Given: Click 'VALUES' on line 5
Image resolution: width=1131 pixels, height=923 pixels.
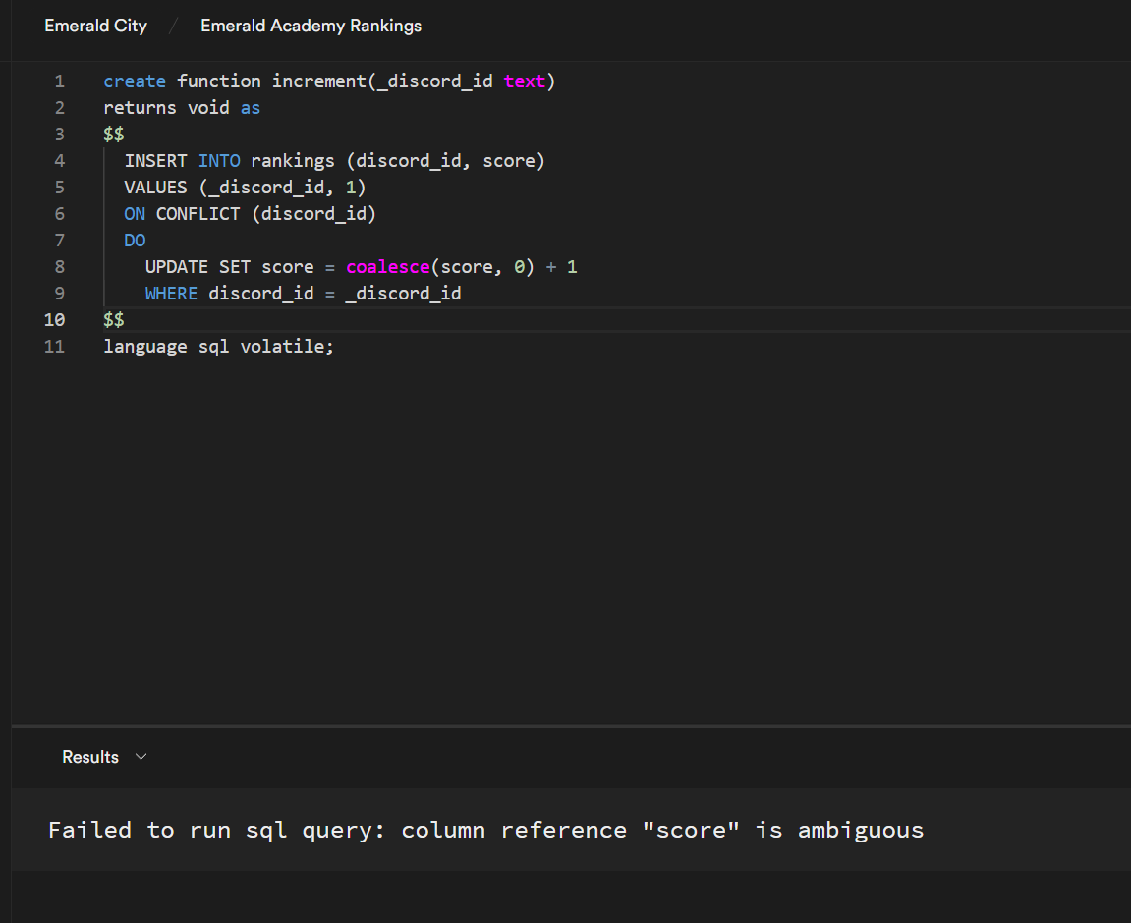Looking at the screenshot, I should (156, 188).
